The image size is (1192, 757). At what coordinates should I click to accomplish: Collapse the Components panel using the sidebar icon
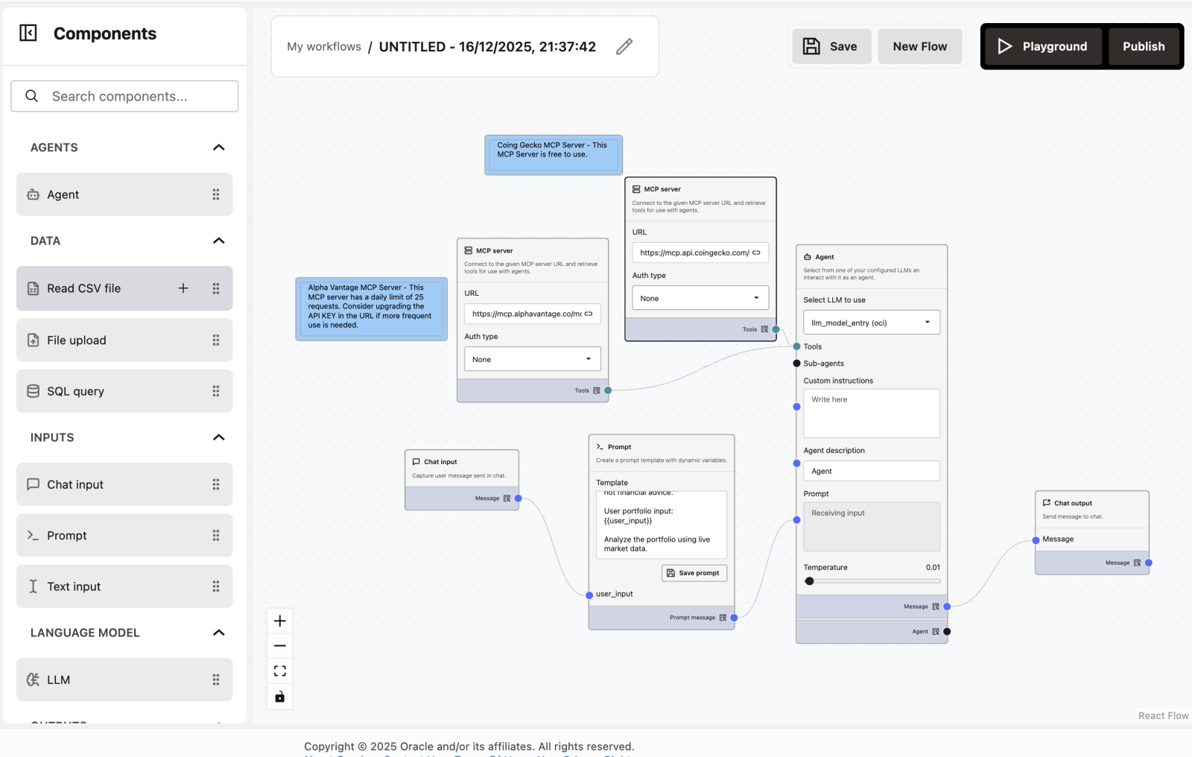tap(28, 33)
